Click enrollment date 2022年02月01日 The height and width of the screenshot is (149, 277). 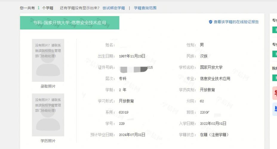click(213, 124)
